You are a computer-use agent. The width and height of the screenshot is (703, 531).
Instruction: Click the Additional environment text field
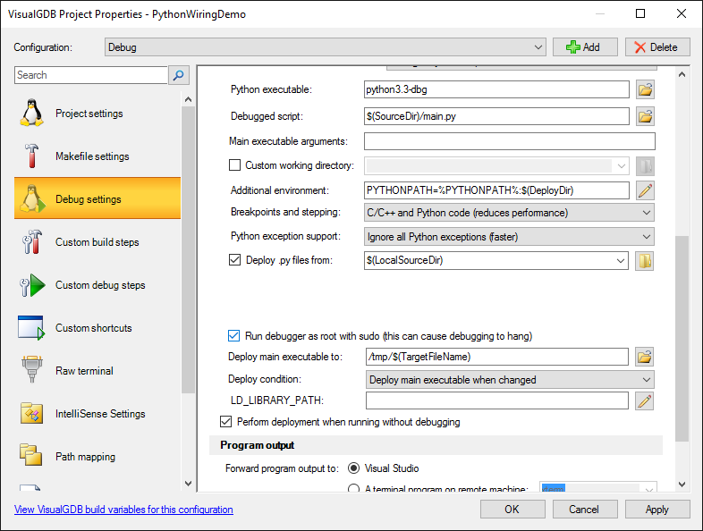coord(496,190)
